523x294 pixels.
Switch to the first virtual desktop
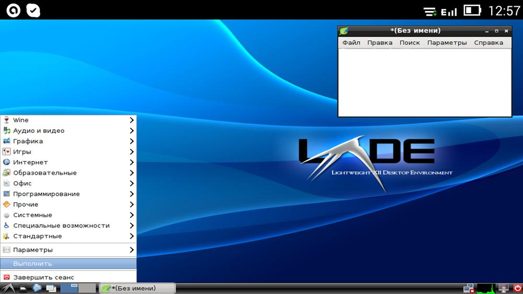69,288
